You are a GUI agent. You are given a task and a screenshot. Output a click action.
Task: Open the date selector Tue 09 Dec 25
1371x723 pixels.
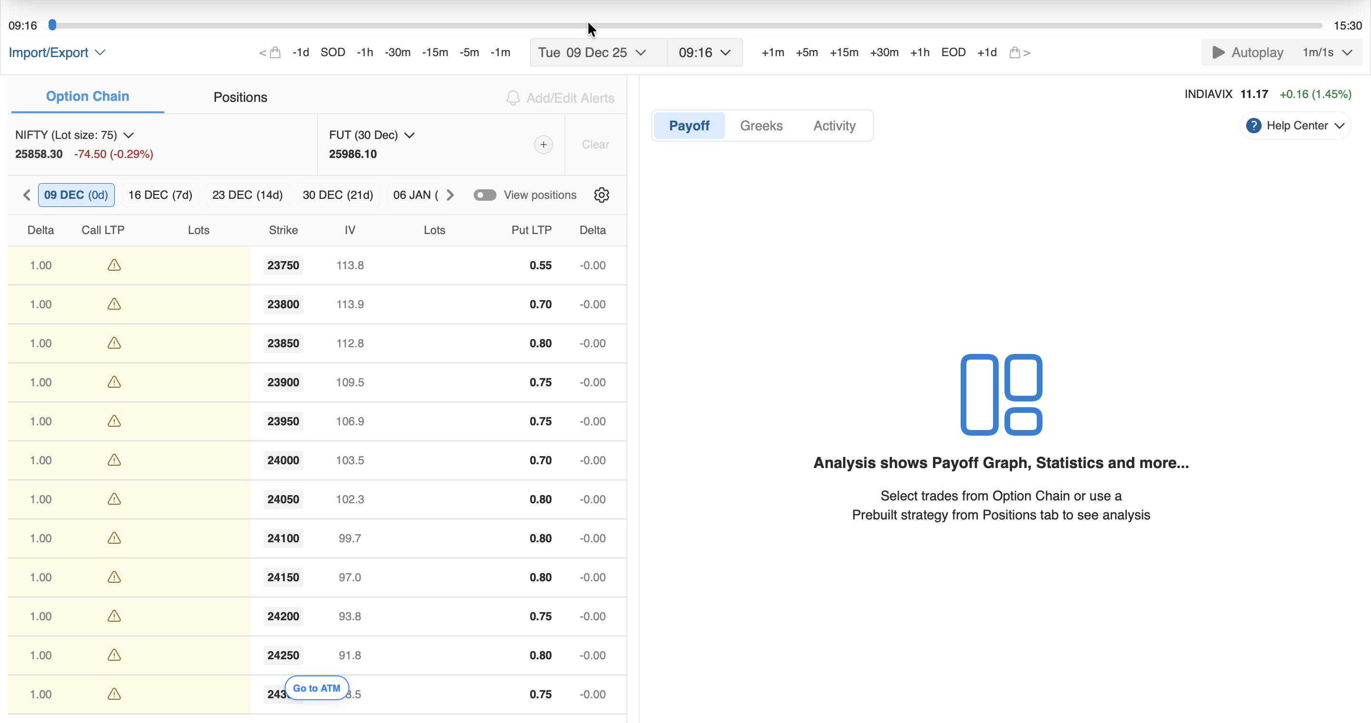pyautogui.click(x=592, y=53)
